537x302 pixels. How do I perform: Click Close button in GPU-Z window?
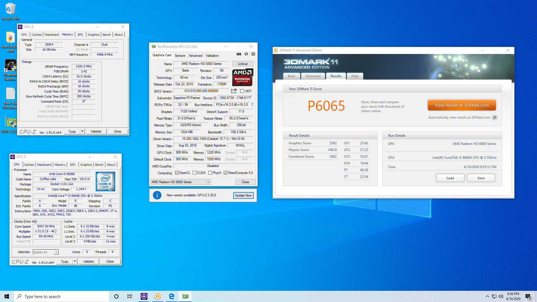[x=245, y=182]
